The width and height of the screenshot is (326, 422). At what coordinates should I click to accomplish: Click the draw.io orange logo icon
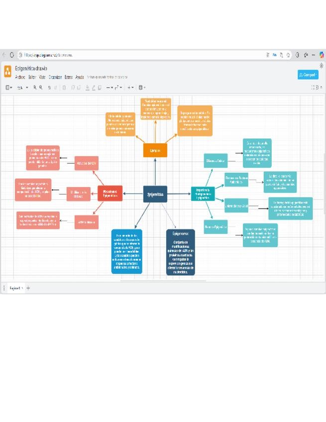pyautogui.click(x=8, y=71)
